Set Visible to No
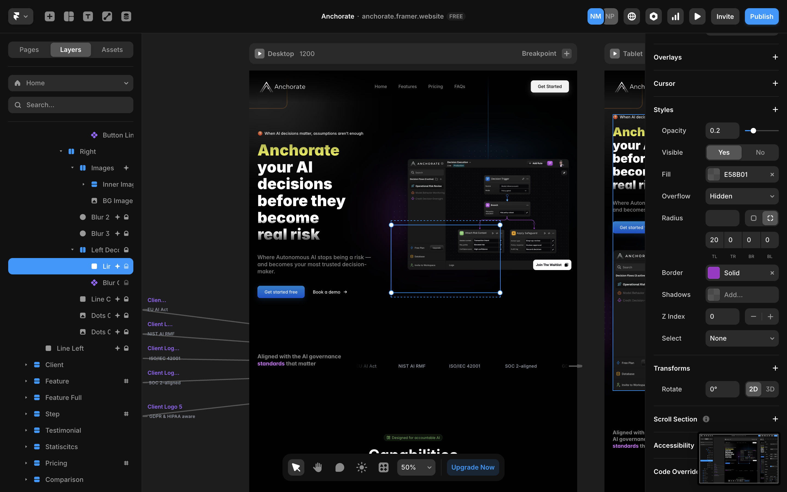Image resolution: width=787 pixels, height=492 pixels. [x=760, y=152]
